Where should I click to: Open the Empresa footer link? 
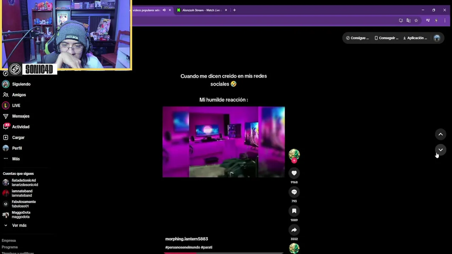(x=9, y=241)
